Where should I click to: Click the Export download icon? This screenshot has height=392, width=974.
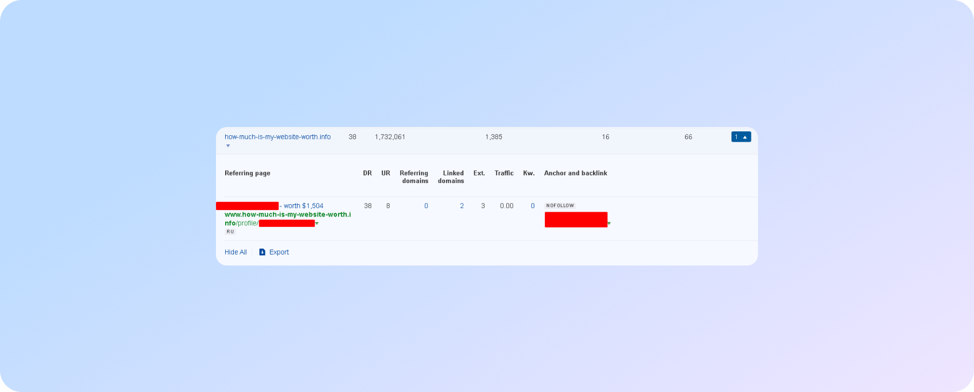pos(262,252)
